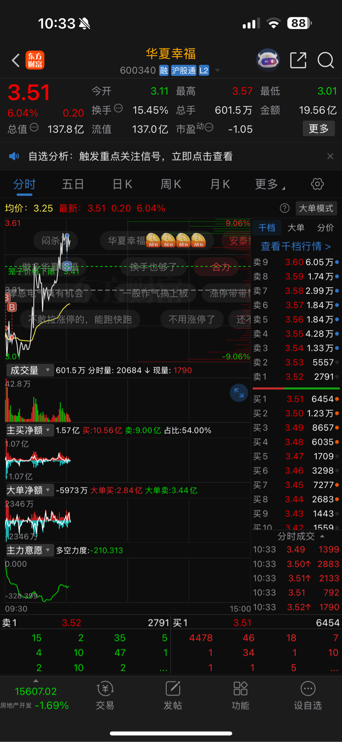Tap the speaker announcement icon
342x742 pixels.
(14, 156)
